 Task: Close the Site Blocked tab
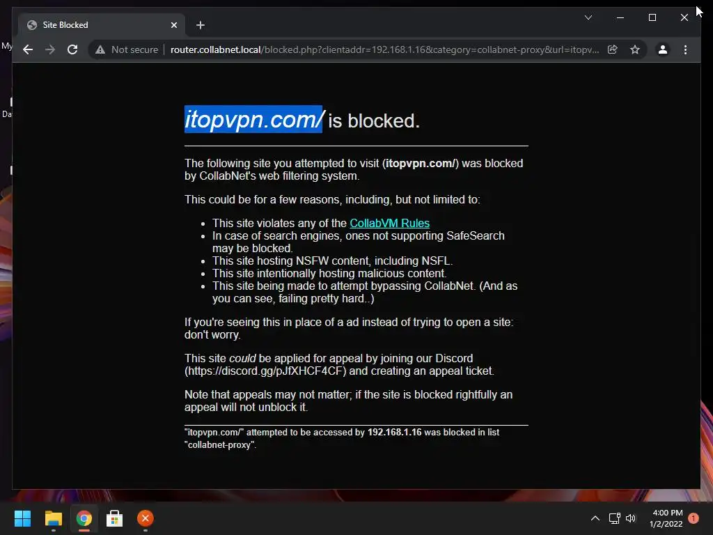coord(173,25)
